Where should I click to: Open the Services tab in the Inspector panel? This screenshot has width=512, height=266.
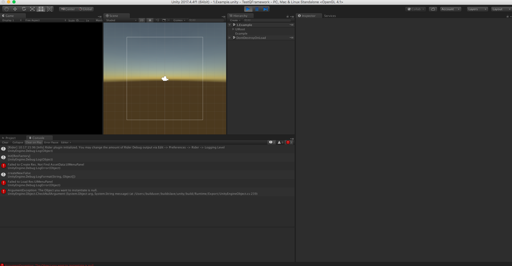tap(330, 16)
